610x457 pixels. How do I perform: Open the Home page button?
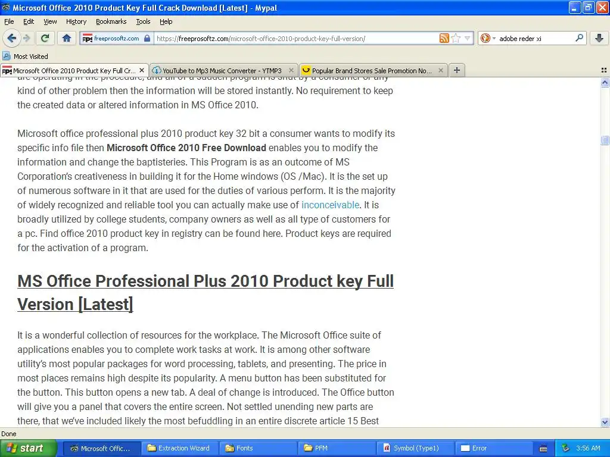click(67, 38)
